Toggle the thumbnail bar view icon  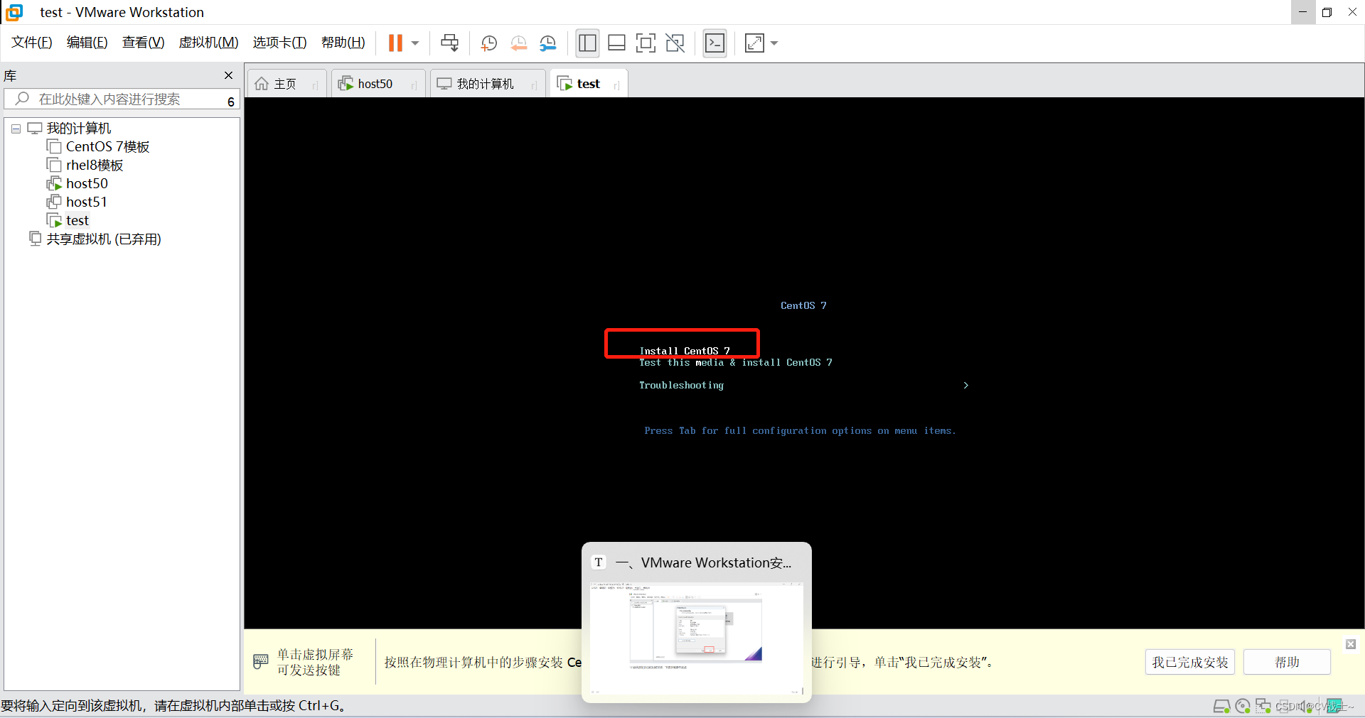616,43
